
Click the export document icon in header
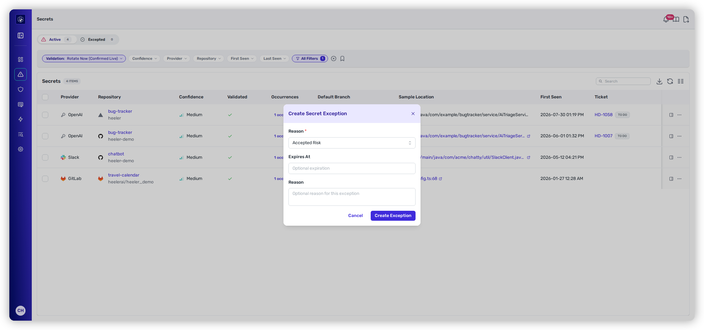point(686,19)
